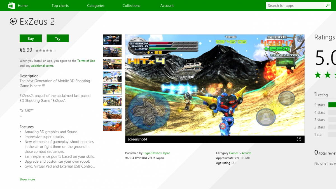Open the Games category link
Screen dimensions: 336x189
click(x=234, y=153)
